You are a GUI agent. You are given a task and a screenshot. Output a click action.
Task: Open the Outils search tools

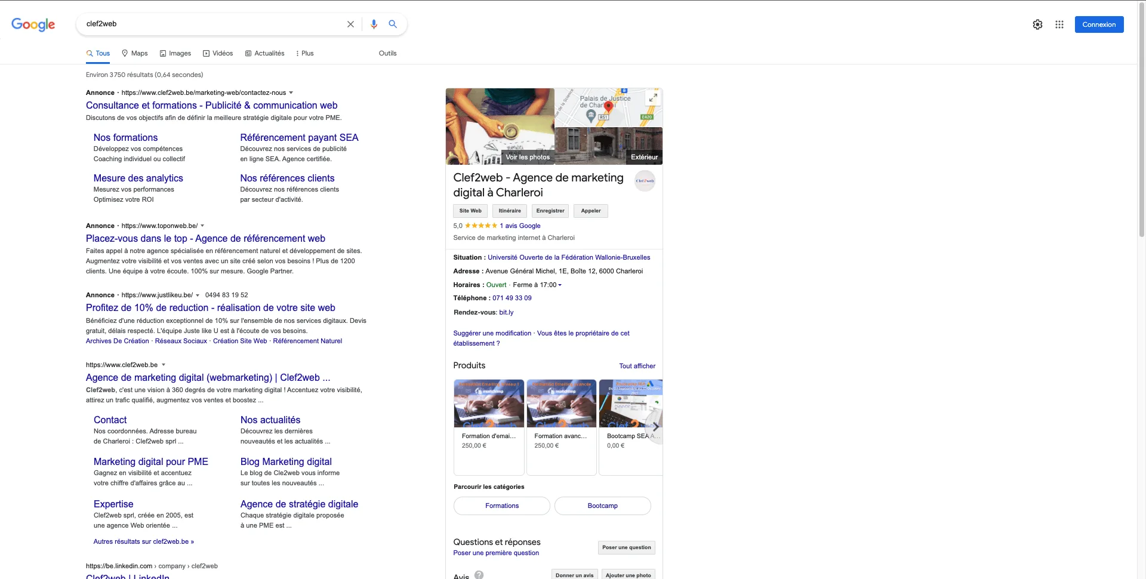coord(387,53)
